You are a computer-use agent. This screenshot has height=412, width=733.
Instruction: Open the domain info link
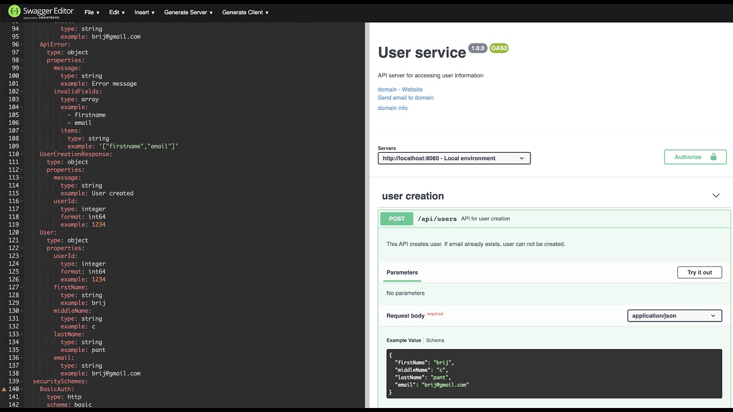(x=393, y=108)
